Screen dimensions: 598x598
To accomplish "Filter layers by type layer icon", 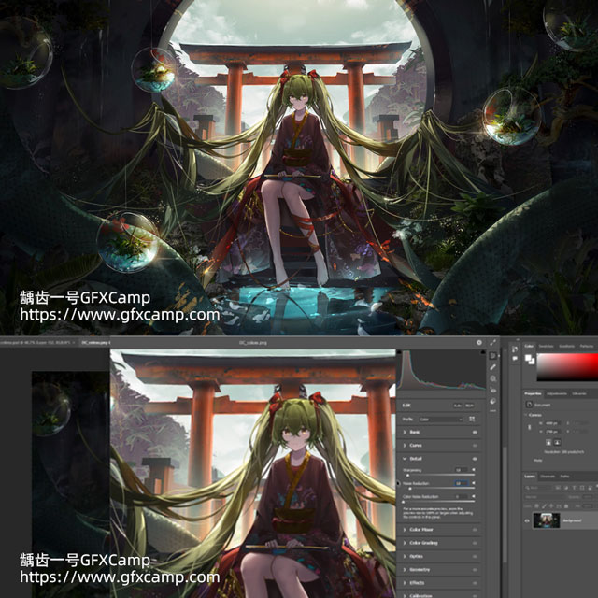I will 574,488.
